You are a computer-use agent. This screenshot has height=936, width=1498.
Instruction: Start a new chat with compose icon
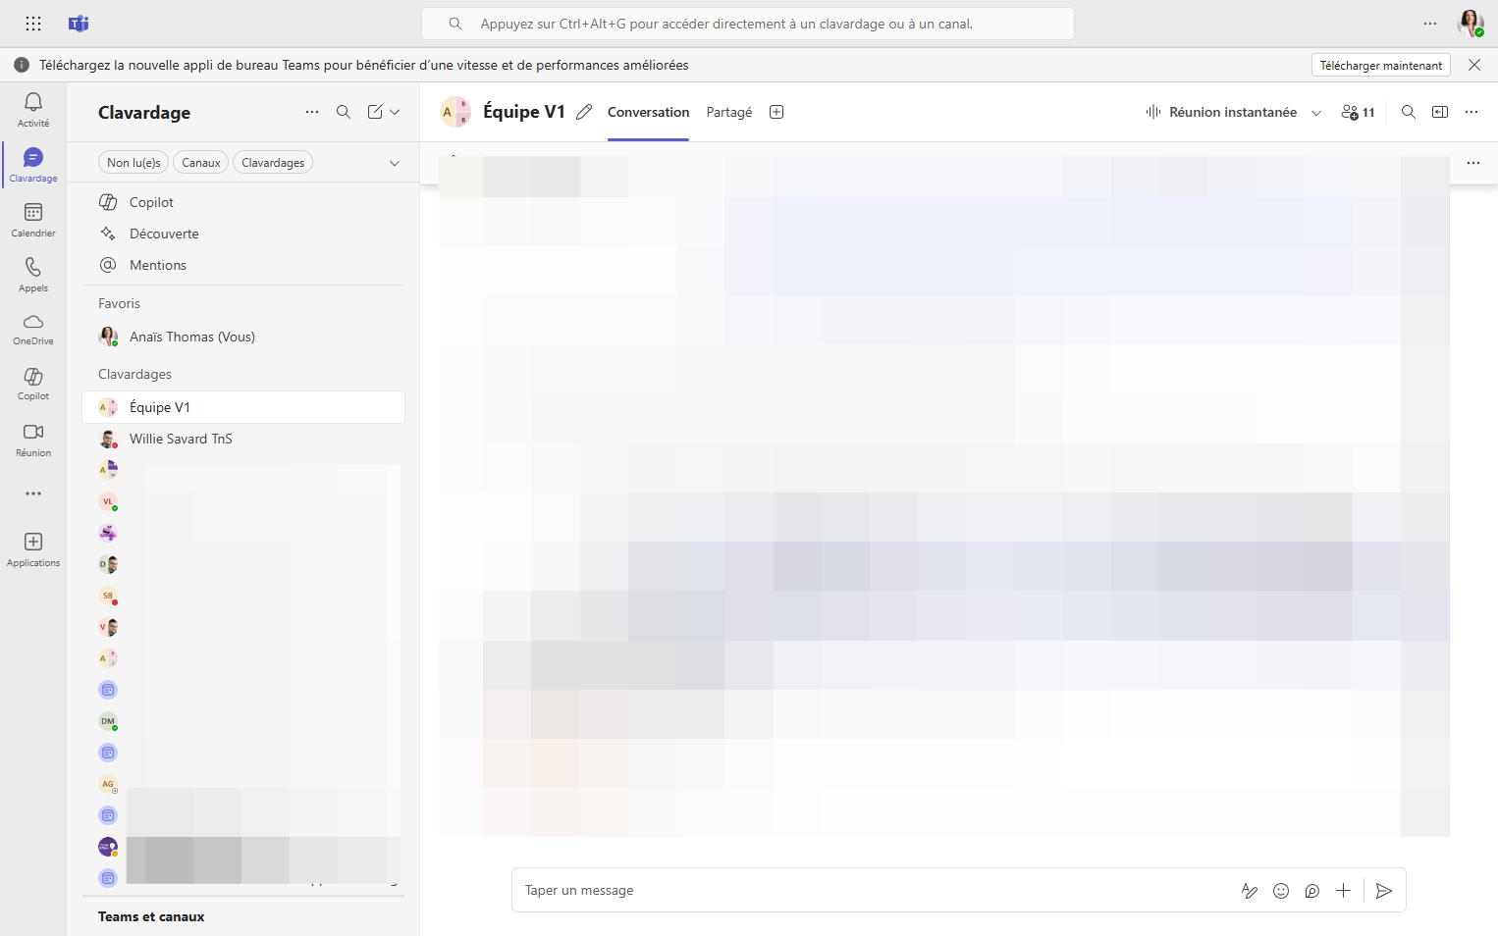click(x=375, y=112)
